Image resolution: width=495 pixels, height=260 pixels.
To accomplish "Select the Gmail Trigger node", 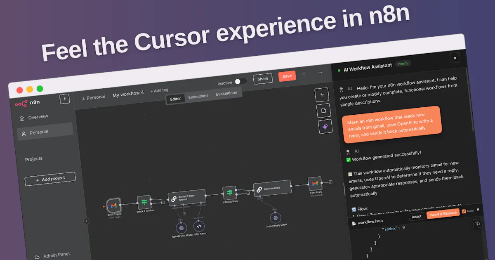I will click(113, 205).
